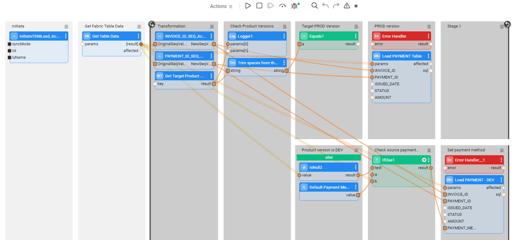512x240 pixels.
Task: Click the undo arrow icon
Action: pyautogui.click(x=325, y=6)
